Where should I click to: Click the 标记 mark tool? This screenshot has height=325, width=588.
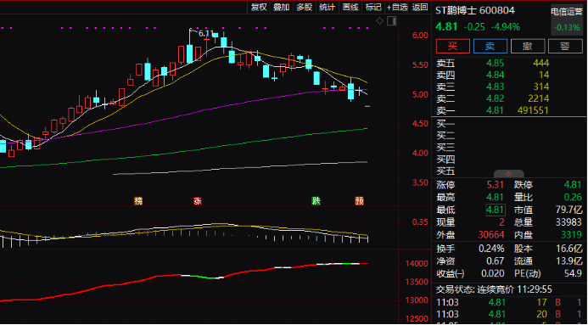373,7
